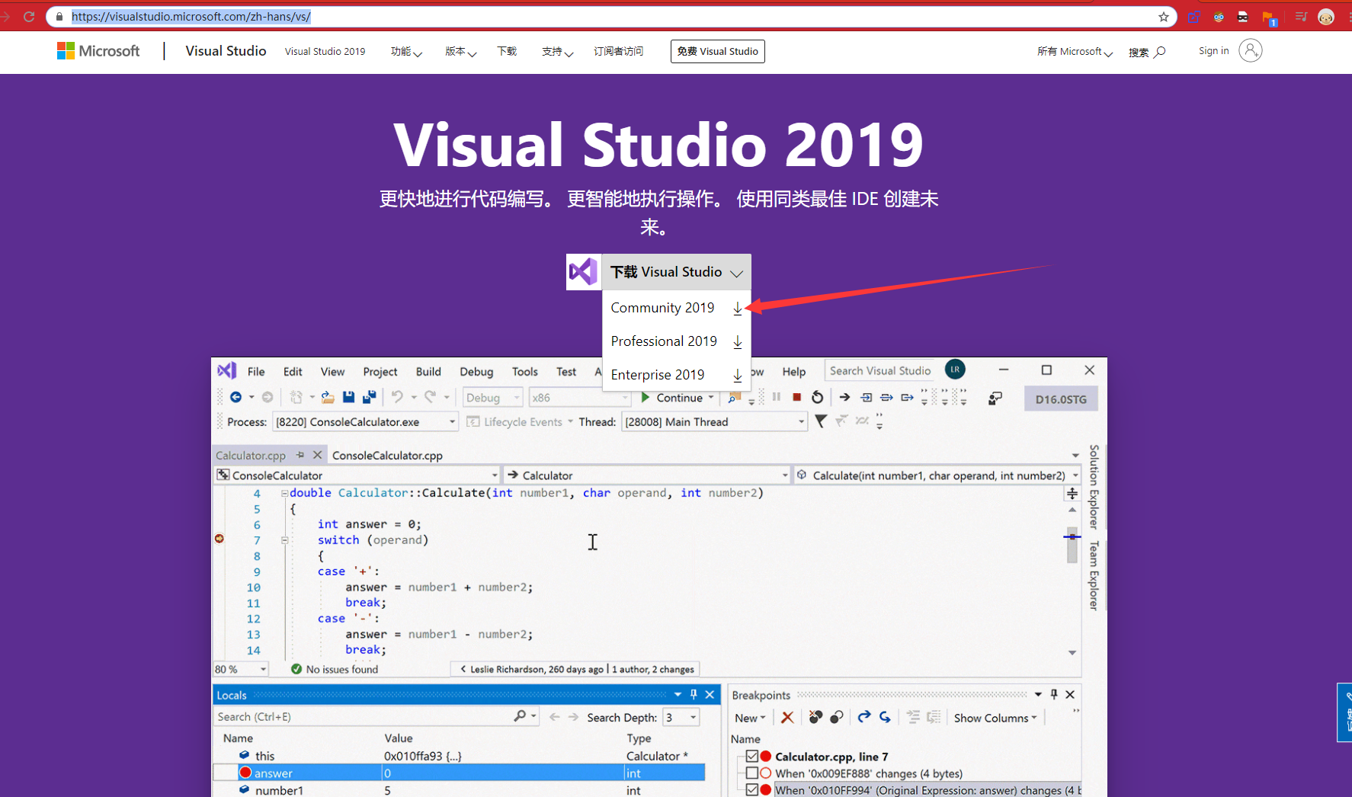
Task: Open the New breakpoint dropdown
Action: point(750,718)
